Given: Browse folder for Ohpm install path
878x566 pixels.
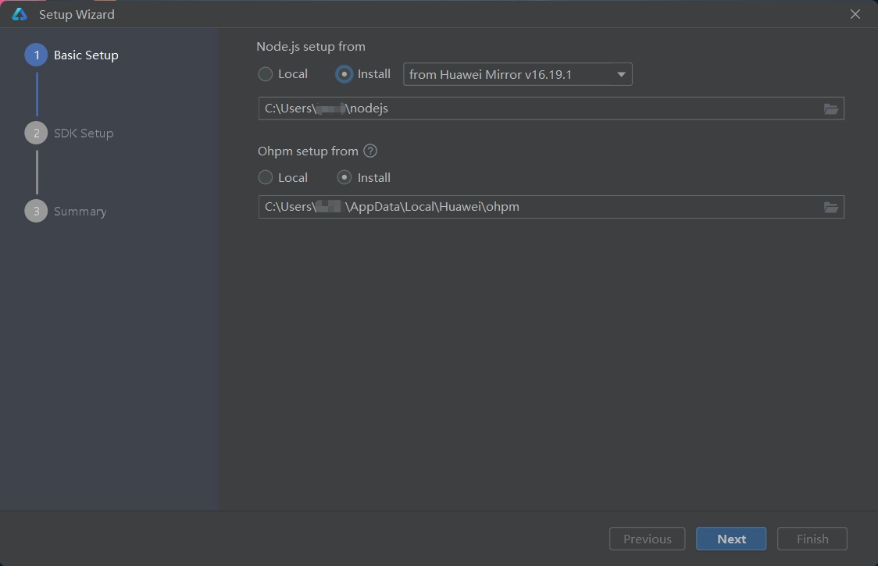Looking at the screenshot, I should point(831,207).
